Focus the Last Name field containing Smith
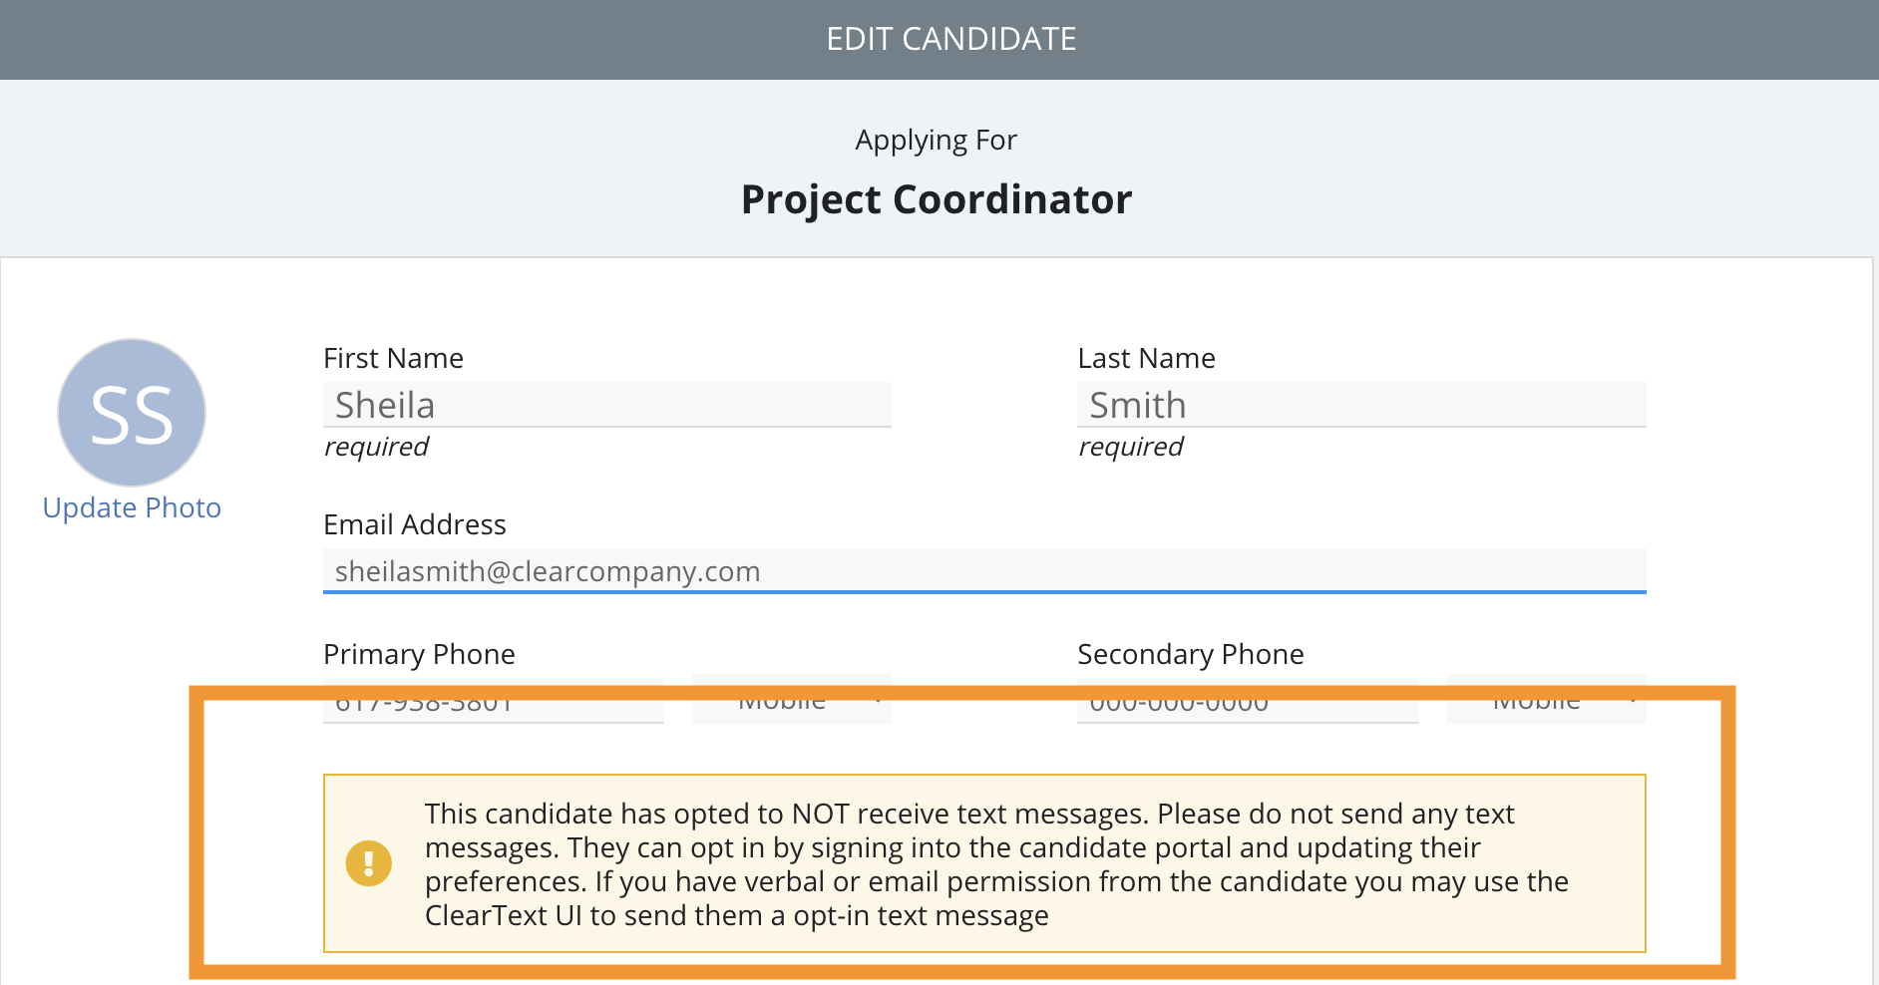Screen dimensions: 1879x985 (1361, 405)
